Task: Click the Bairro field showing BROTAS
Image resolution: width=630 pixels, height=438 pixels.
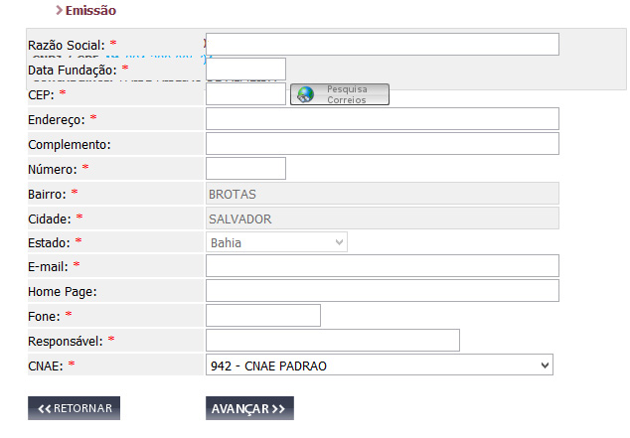Action: pyautogui.click(x=382, y=194)
